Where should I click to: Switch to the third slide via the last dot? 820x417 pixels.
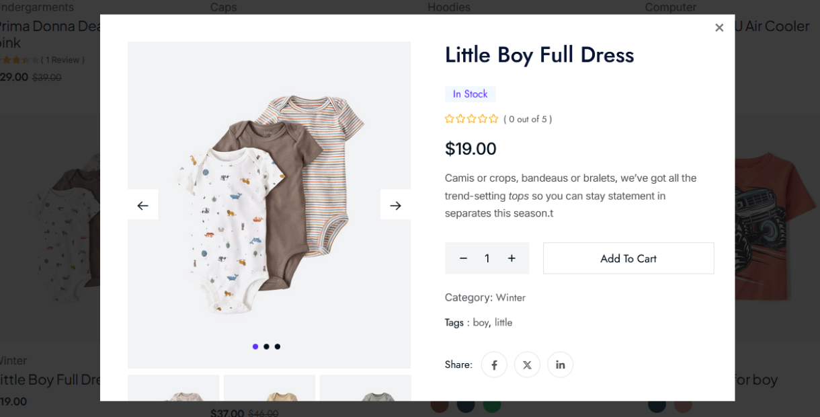coord(278,346)
